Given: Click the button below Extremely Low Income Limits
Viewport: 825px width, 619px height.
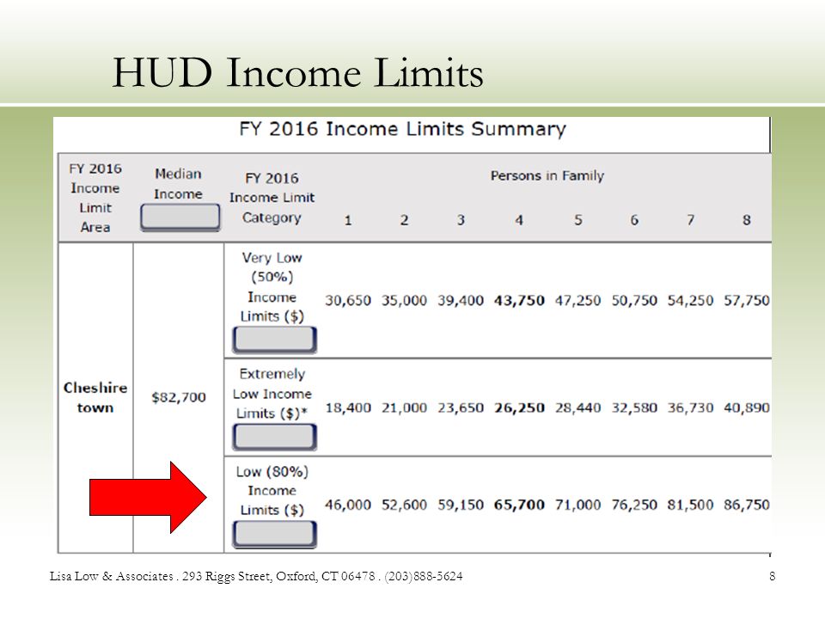Looking at the screenshot, I should pyautogui.click(x=275, y=437).
